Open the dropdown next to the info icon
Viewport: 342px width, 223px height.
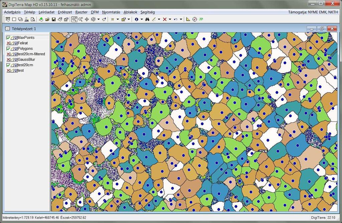[x=142, y=19]
